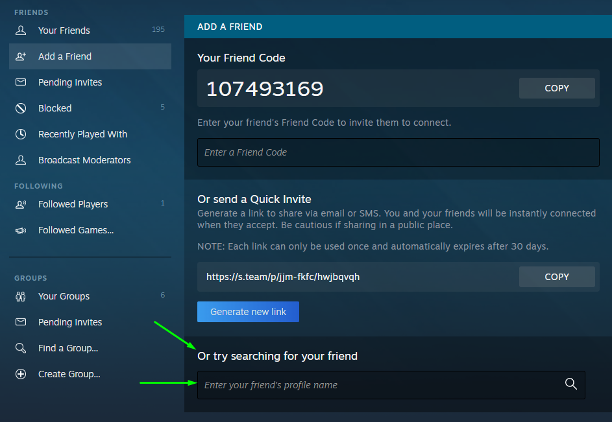
Task: Click the ADD A FRIEND header
Action: pos(230,27)
